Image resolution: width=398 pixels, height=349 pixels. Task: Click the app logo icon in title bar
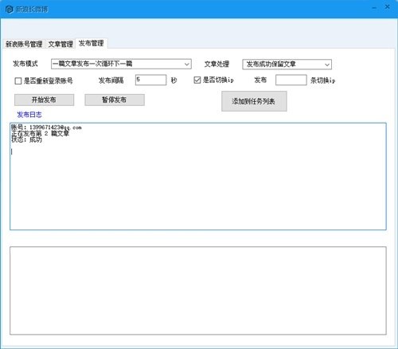pyautogui.click(x=10, y=10)
